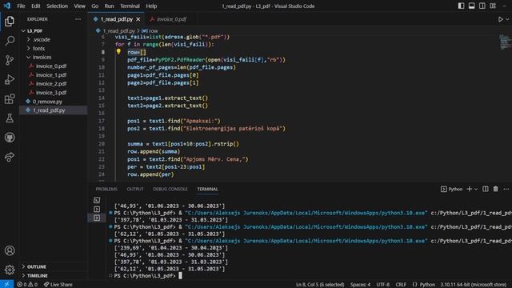Open the Accounts menu icon
This screenshot has height=288, width=512.
pyautogui.click(x=10, y=250)
